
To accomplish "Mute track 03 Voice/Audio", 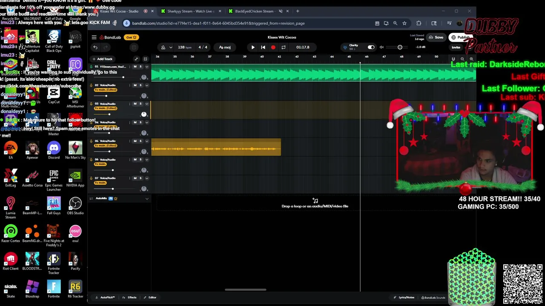I will click(x=135, y=104).
